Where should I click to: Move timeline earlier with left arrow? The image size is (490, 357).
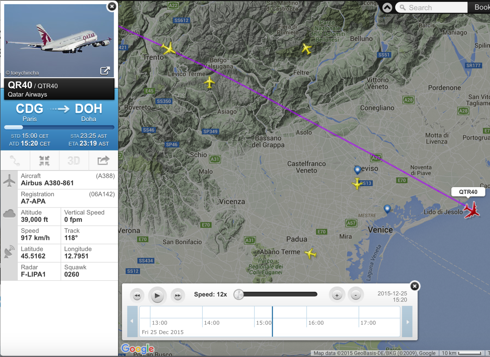132,321
